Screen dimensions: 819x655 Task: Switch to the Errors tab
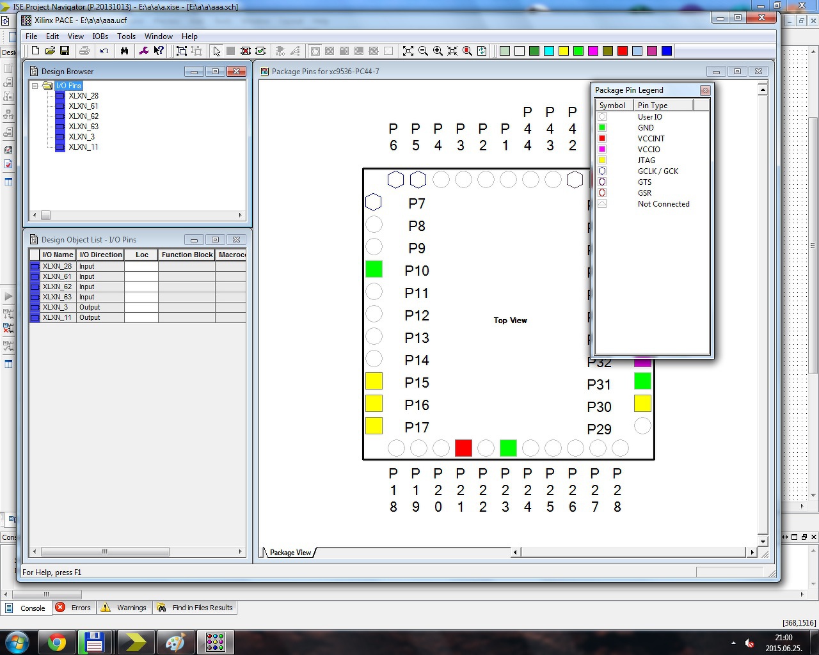pyautogui.click(x=74, y=608)
